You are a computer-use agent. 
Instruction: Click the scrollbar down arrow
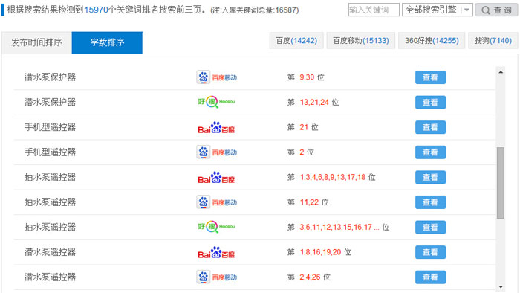tap(501, 287)
